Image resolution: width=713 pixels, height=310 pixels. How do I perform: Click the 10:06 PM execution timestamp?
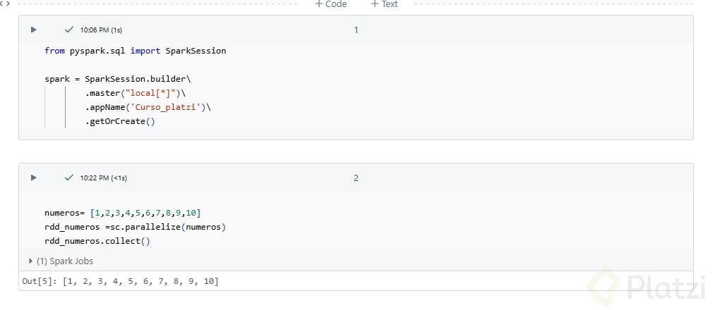click(x=102, y=30)
